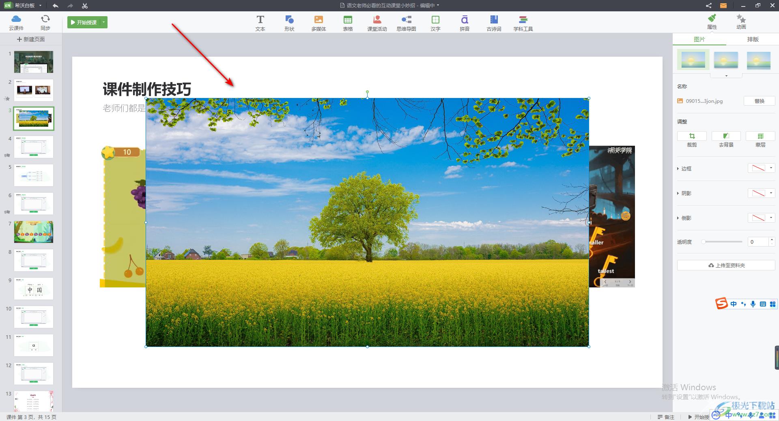Select the first picture style preset
This screenshot has width=779, height=421.
[x=693, y=60]
